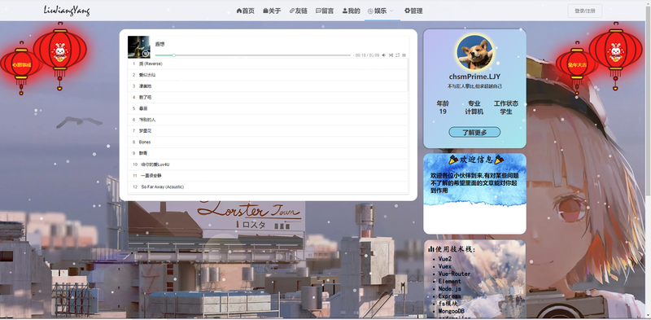Click the LiuJiangYang site logo
Screen dimensions: 651x320
click(x=67, y=11)
